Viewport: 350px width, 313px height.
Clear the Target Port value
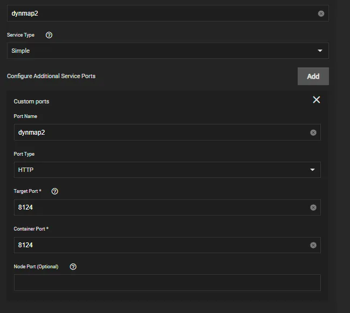click(x=313, y=207)
